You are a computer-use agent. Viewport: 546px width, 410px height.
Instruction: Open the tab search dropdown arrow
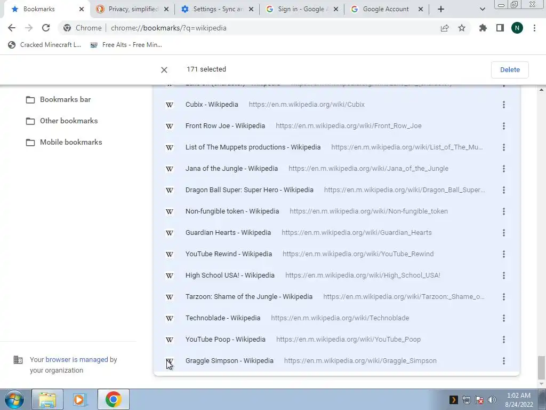point(482,9)
